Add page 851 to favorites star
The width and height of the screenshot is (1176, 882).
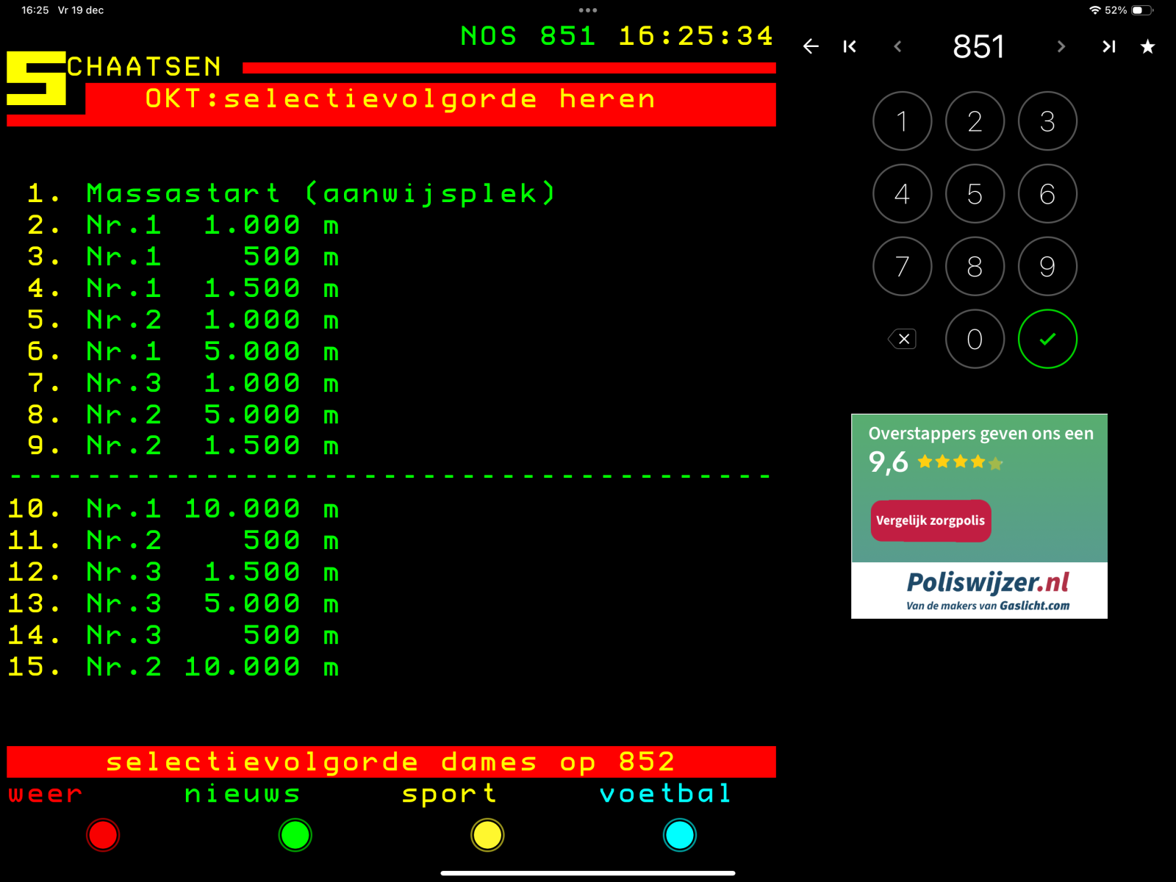[1147, 47]
